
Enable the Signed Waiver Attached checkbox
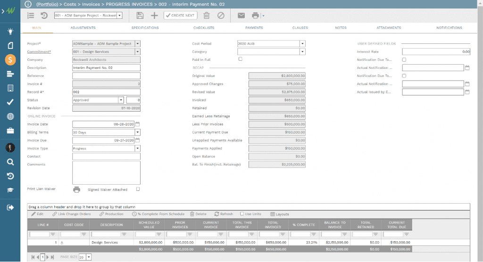[138, 189]
